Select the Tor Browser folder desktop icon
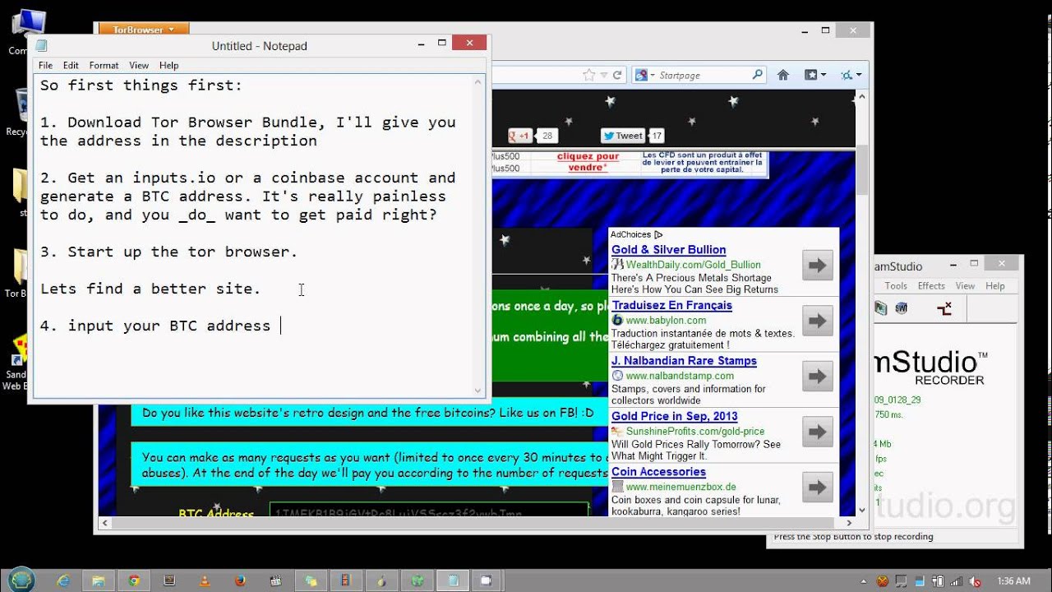The height and width of the screenshot is (592, 1052). pos(18,274)
